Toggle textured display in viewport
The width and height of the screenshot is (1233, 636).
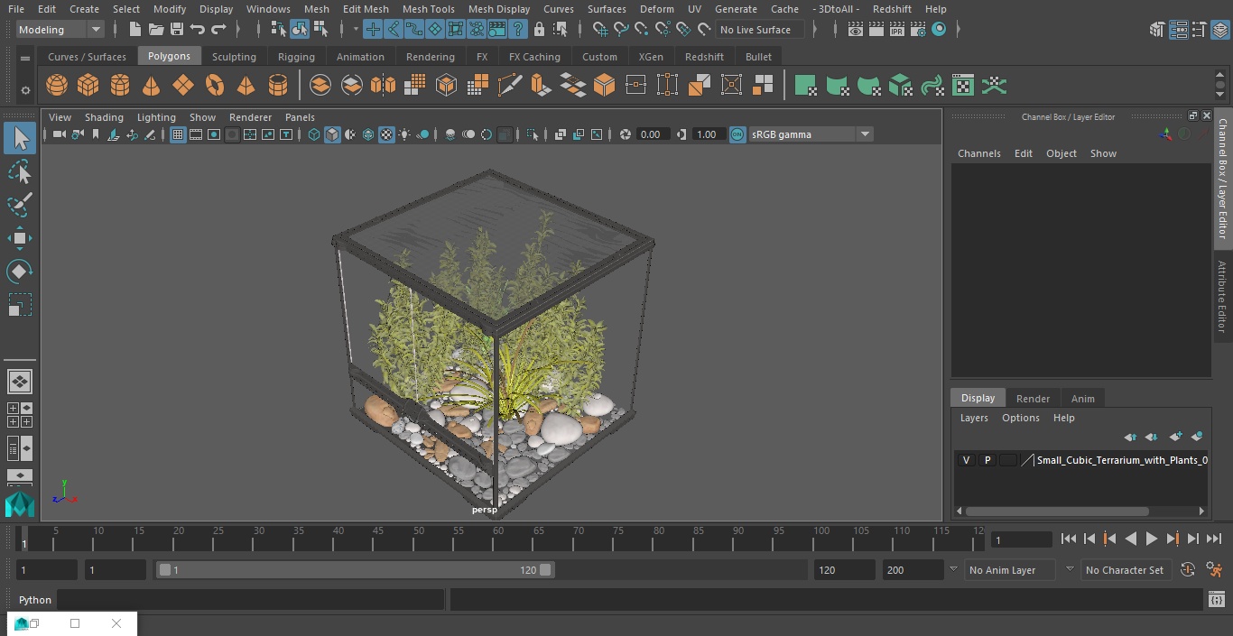pyautogui.click(x=386, y=134)
